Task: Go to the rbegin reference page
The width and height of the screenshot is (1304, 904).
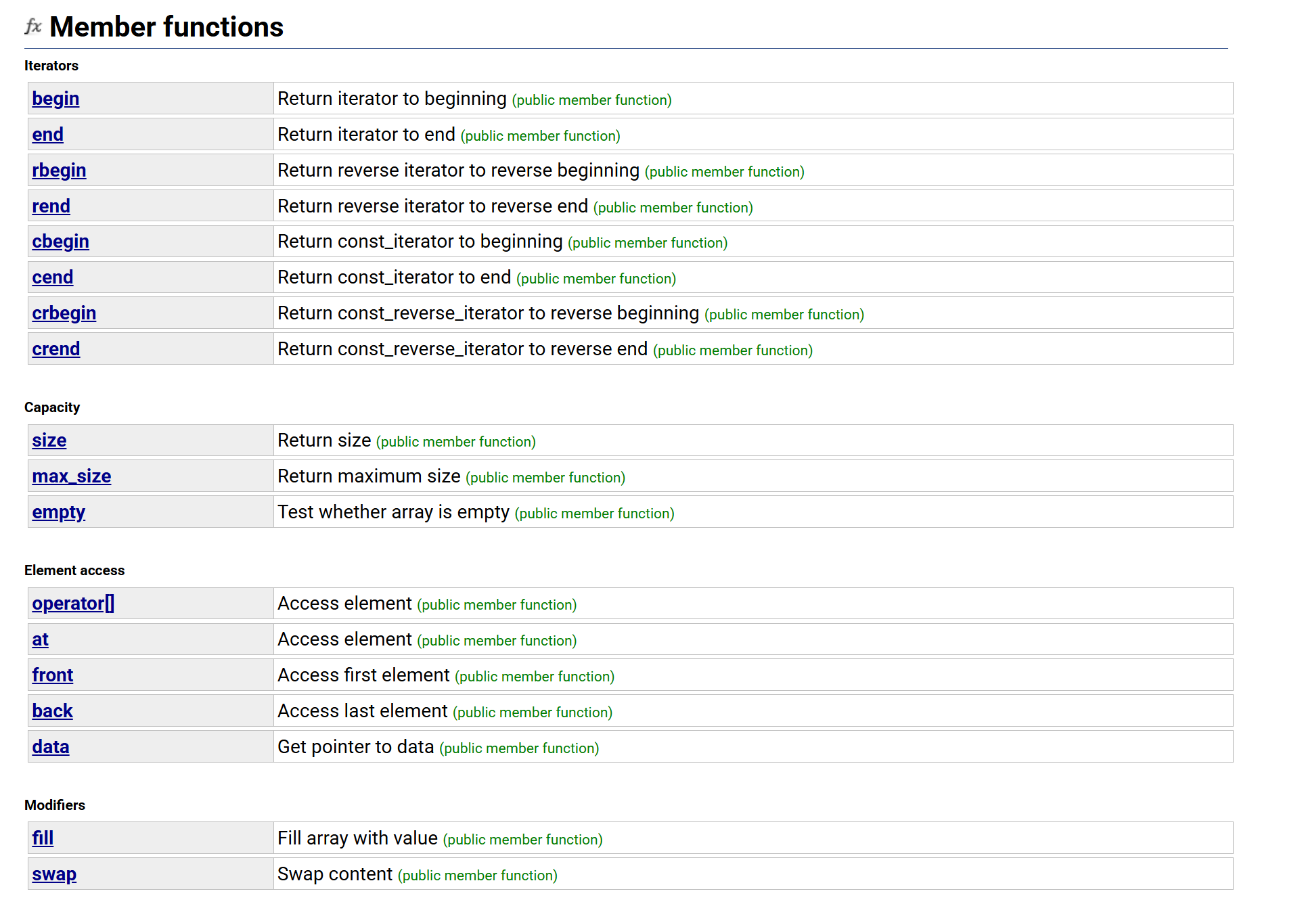Action: coord(59,171)
